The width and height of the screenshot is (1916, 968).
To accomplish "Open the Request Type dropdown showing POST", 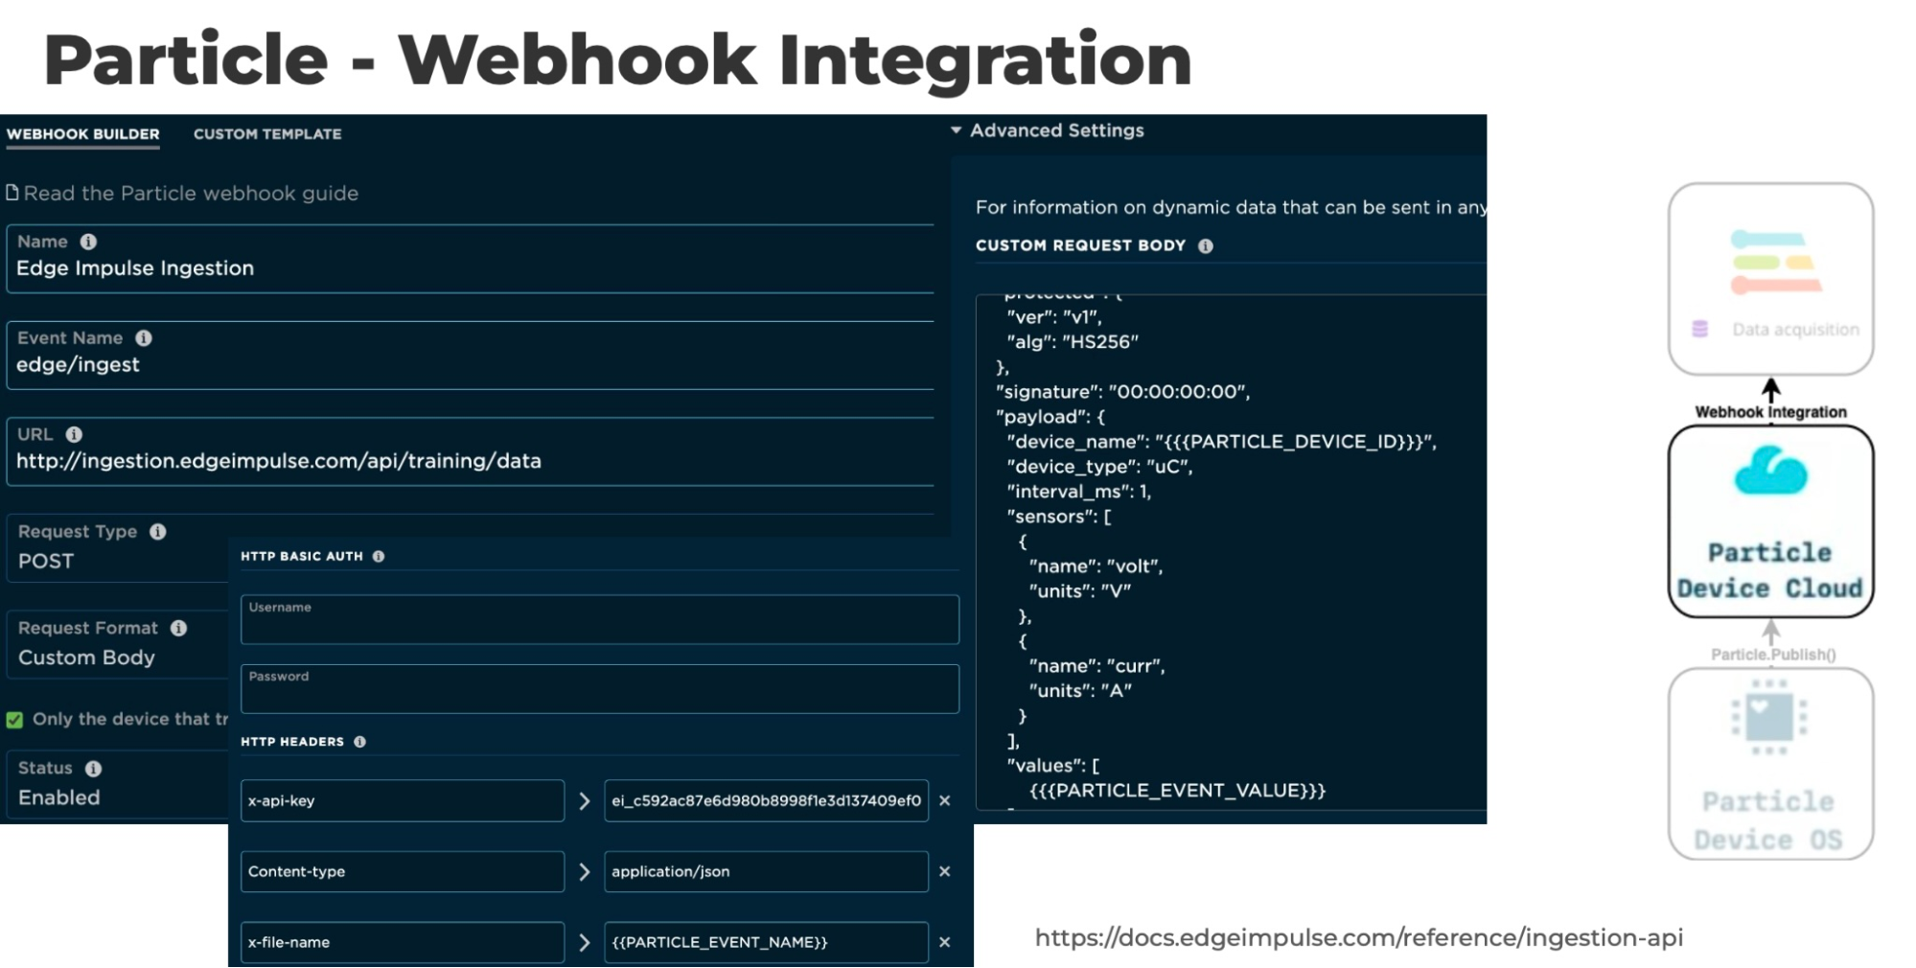I will click(x=118, y=548).
